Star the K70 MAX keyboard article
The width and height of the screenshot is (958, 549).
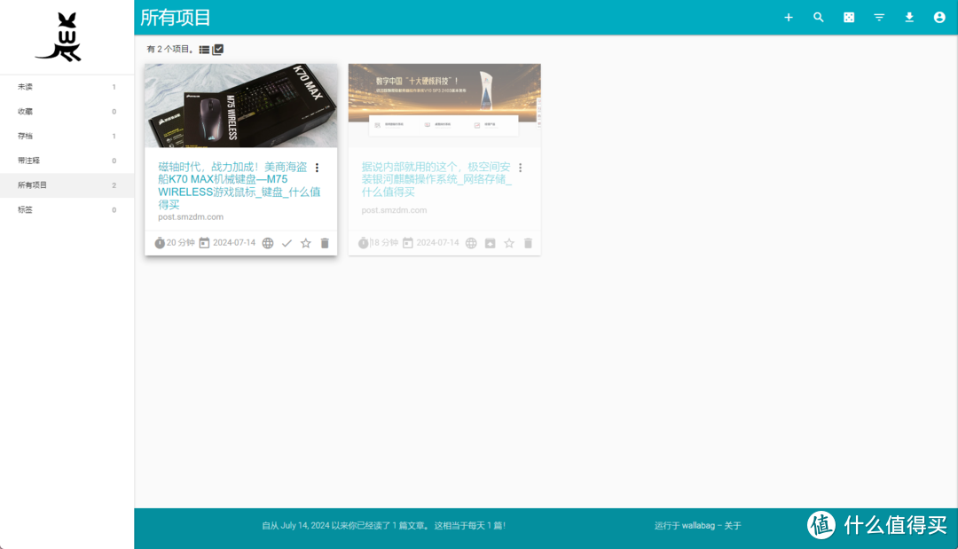click(x=305, y=243)
